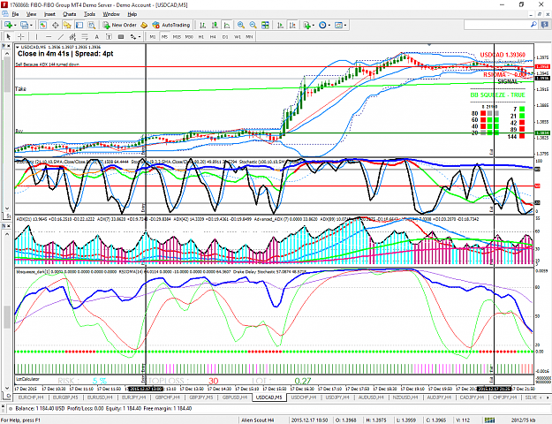Expand the Templates dropdown arrow

coord(345,25)
